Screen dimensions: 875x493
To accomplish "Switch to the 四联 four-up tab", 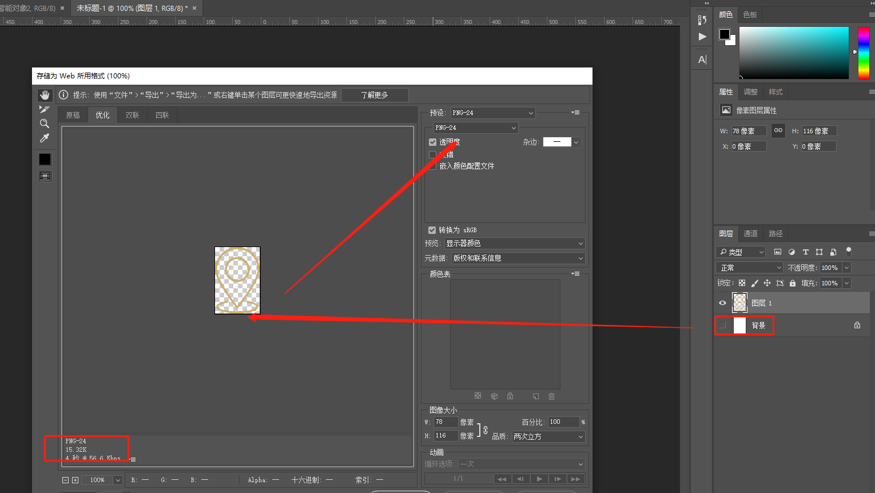I will [x=162, y=115].
